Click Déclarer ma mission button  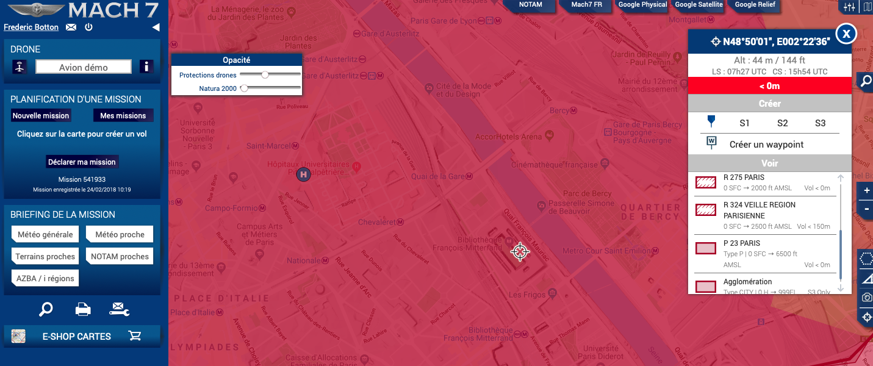pos(82,162)
